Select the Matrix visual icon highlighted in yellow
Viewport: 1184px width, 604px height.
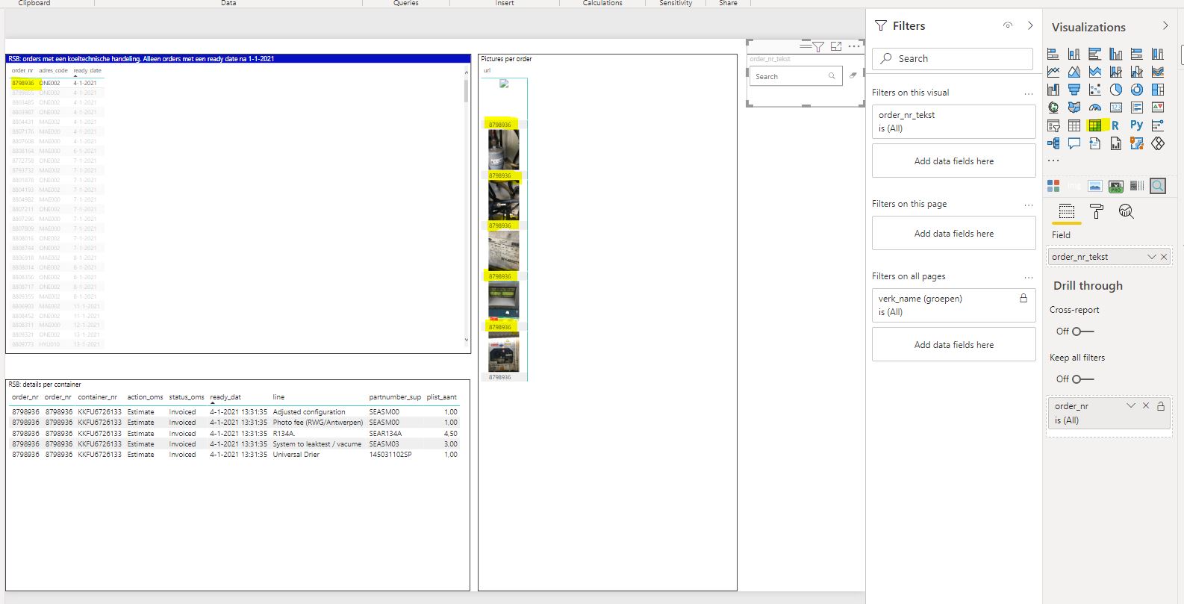pos(1095,125)
